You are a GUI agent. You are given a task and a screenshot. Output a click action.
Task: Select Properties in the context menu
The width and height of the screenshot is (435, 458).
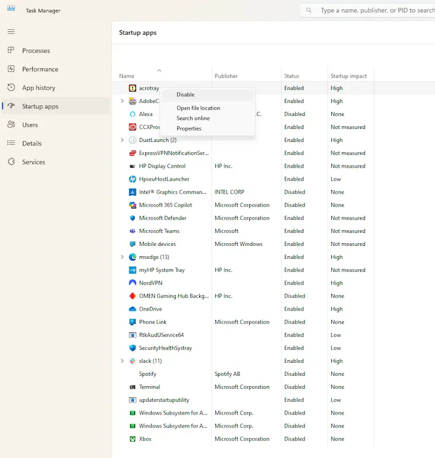[x=189, y=128]
